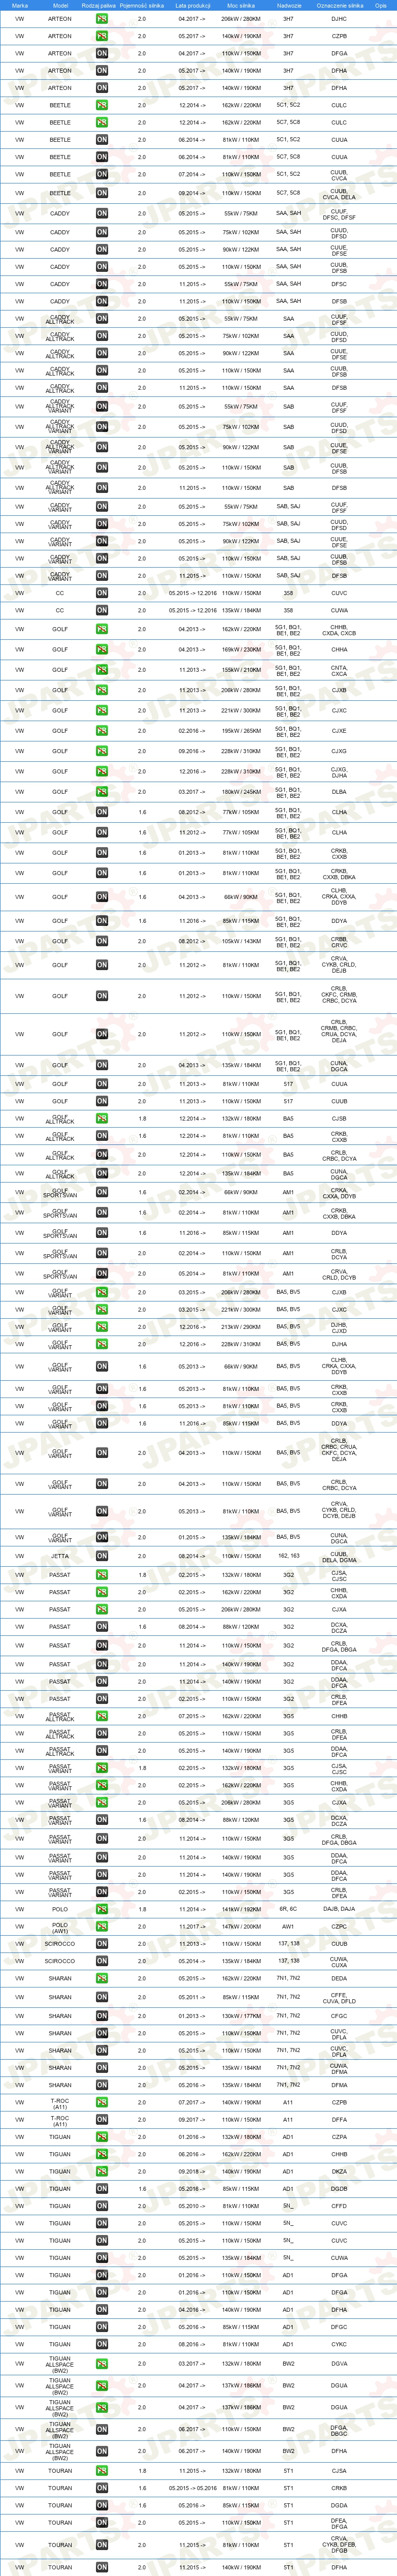This screenshot has height=2576, width=397.
Task: Click the 'Pojemność silnika' column header
Action: tap(142, 5)
